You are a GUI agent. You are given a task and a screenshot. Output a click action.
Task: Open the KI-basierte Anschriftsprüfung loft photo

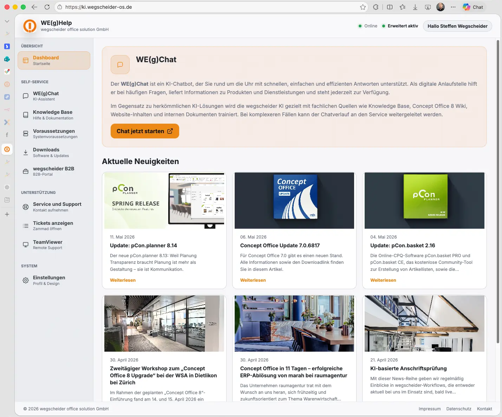pyautogui.click(x=424, y=324)
